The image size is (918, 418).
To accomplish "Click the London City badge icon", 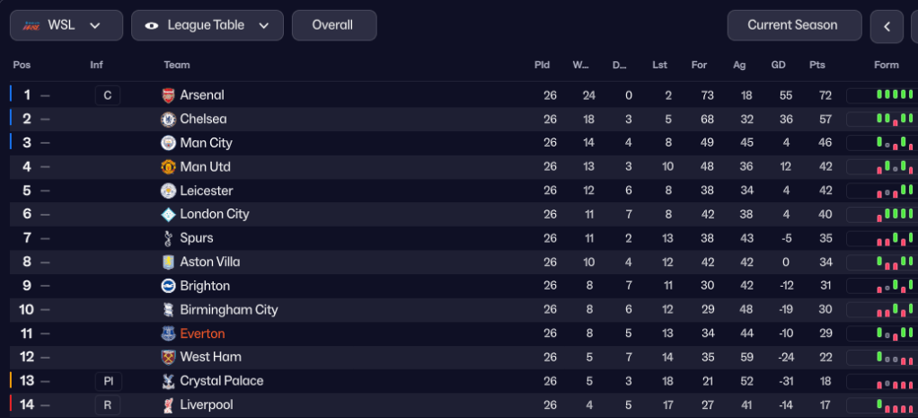I will point(168,214).
